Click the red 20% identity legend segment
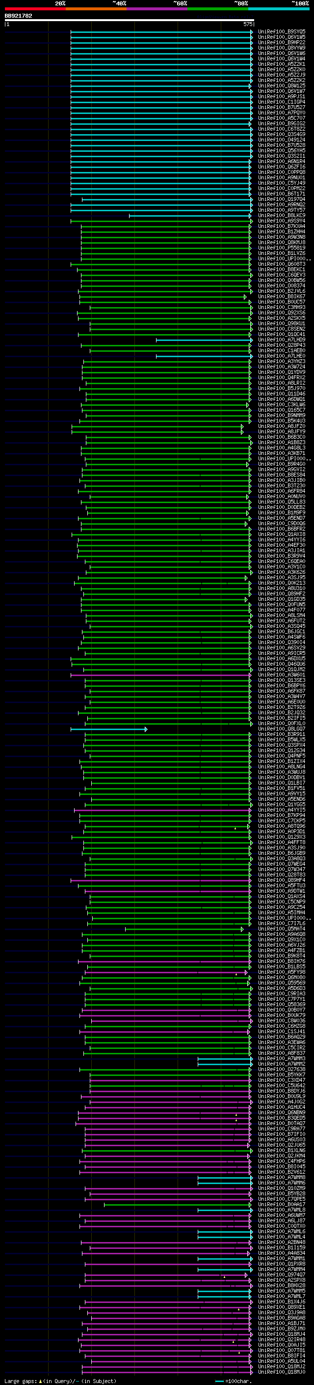The width and height of the screenshot is (314, 1385). pos(35,9)
